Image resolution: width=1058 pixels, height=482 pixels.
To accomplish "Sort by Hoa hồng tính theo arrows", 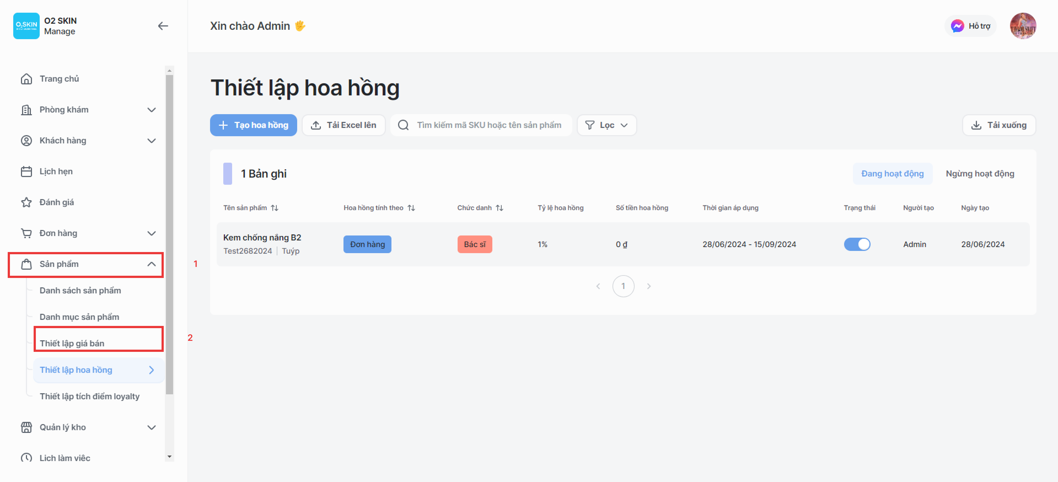I will [411, 208].
